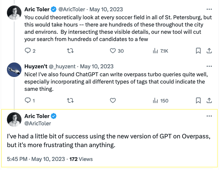Click Aric Toler's avatar on highlighted tweet
This screenshot has width=220, height=170.
(x=14, y=120)
